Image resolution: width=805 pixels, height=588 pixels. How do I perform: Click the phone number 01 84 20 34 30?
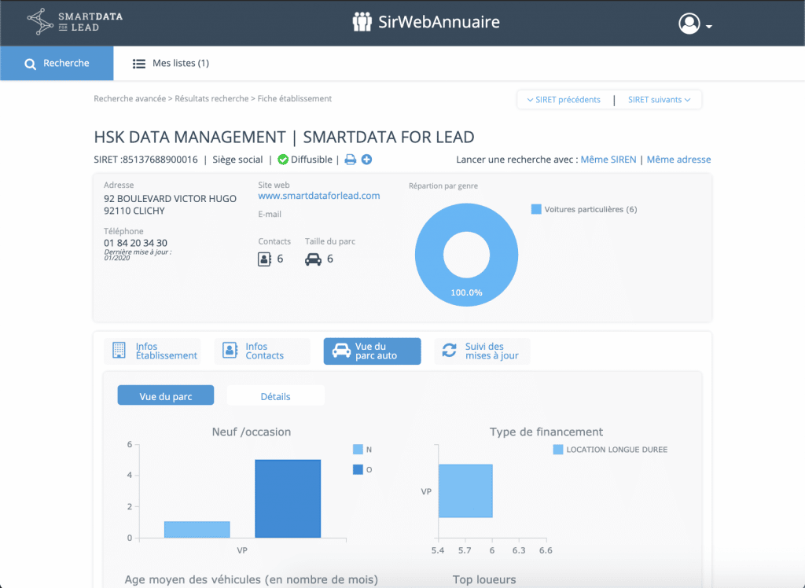tap(135, 243)
